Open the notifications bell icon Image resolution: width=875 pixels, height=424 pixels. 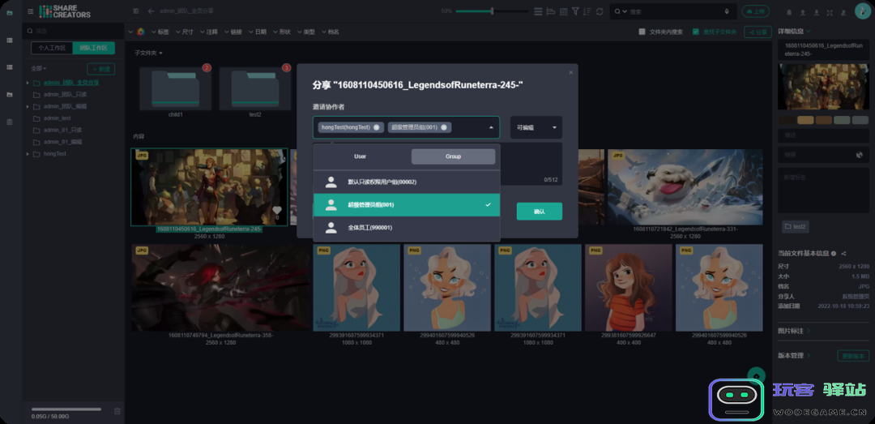[x=789, y=12]
